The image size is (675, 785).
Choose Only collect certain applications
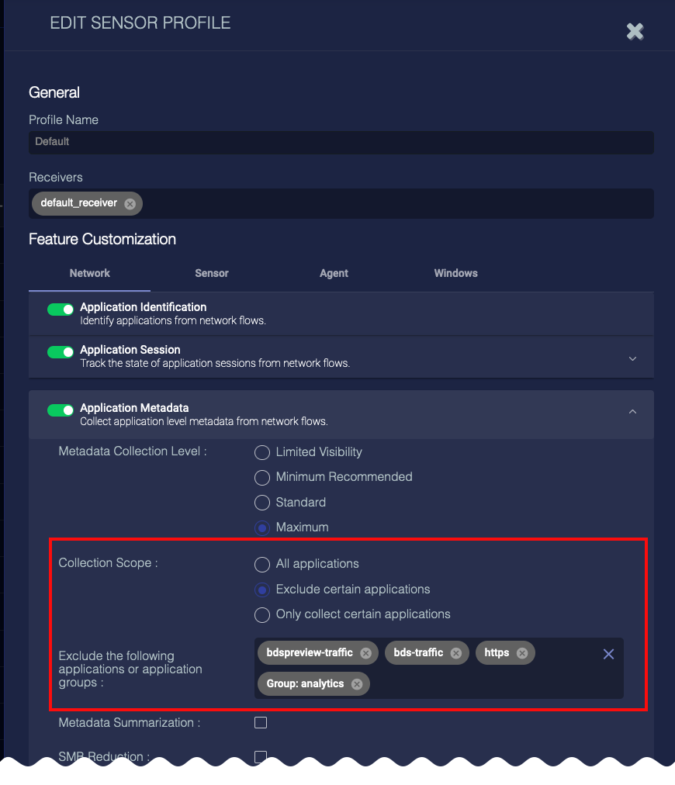point(261,615)
